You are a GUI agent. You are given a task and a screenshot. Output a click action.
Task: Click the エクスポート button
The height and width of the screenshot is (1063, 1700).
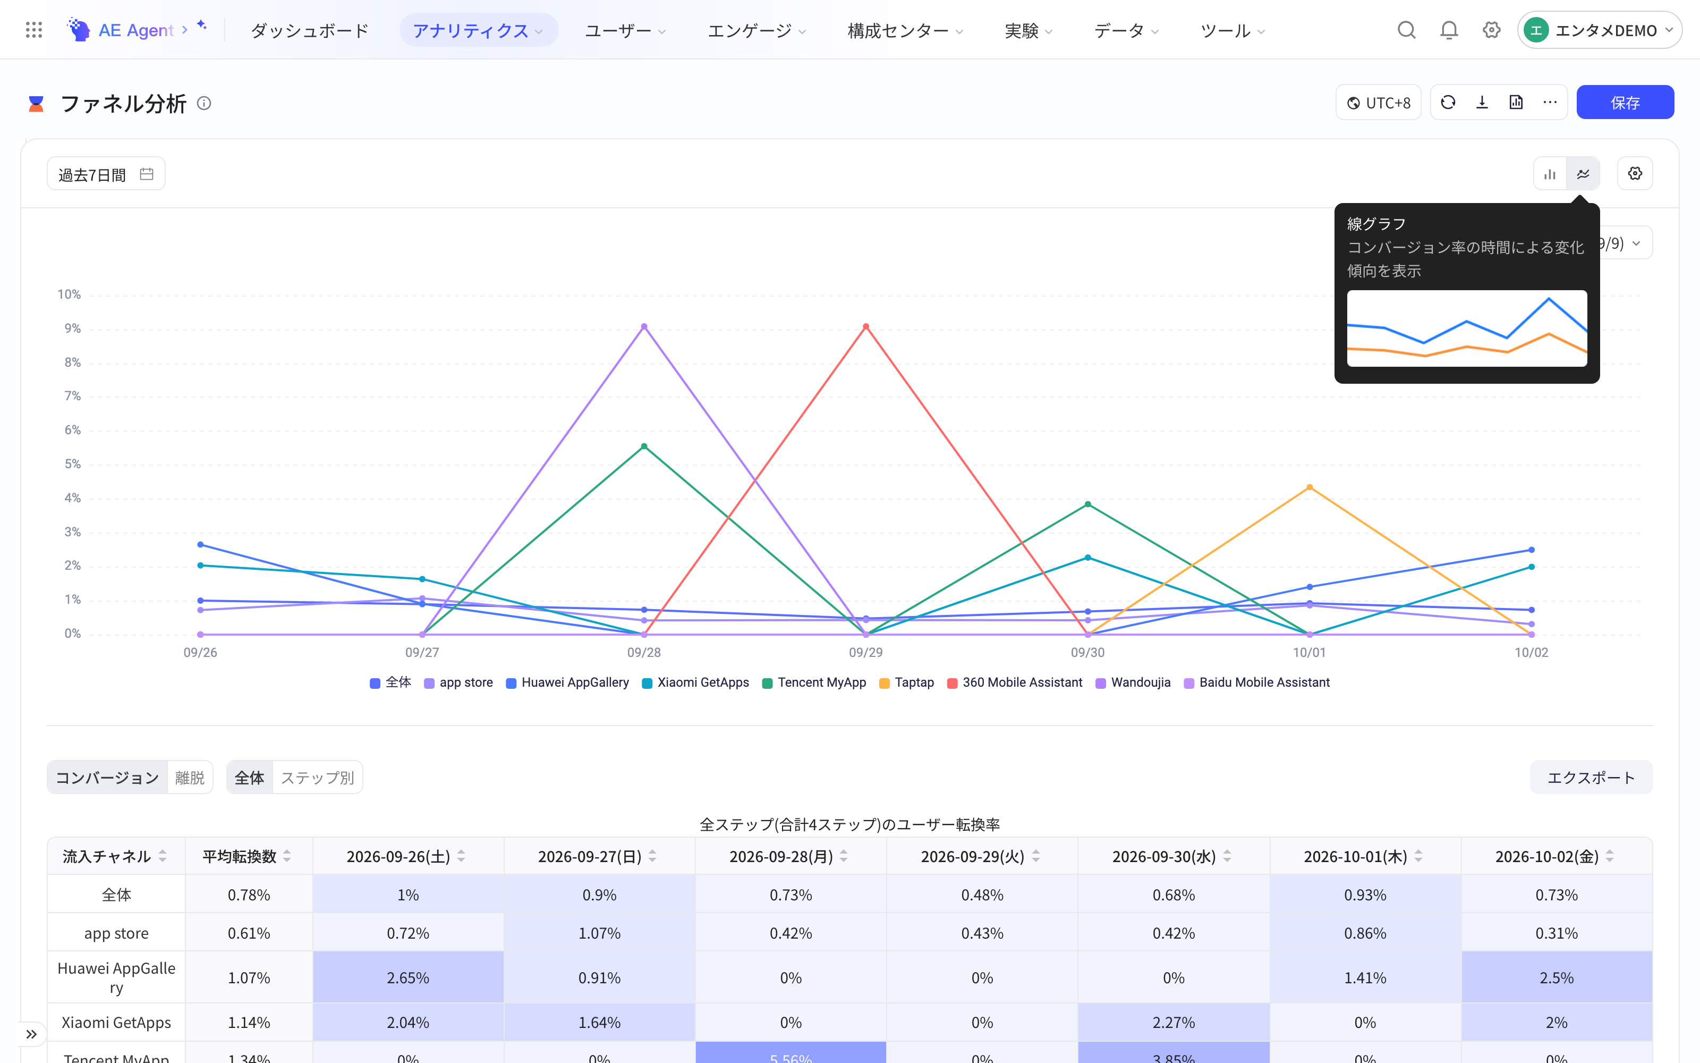[x=1591, y=778]
